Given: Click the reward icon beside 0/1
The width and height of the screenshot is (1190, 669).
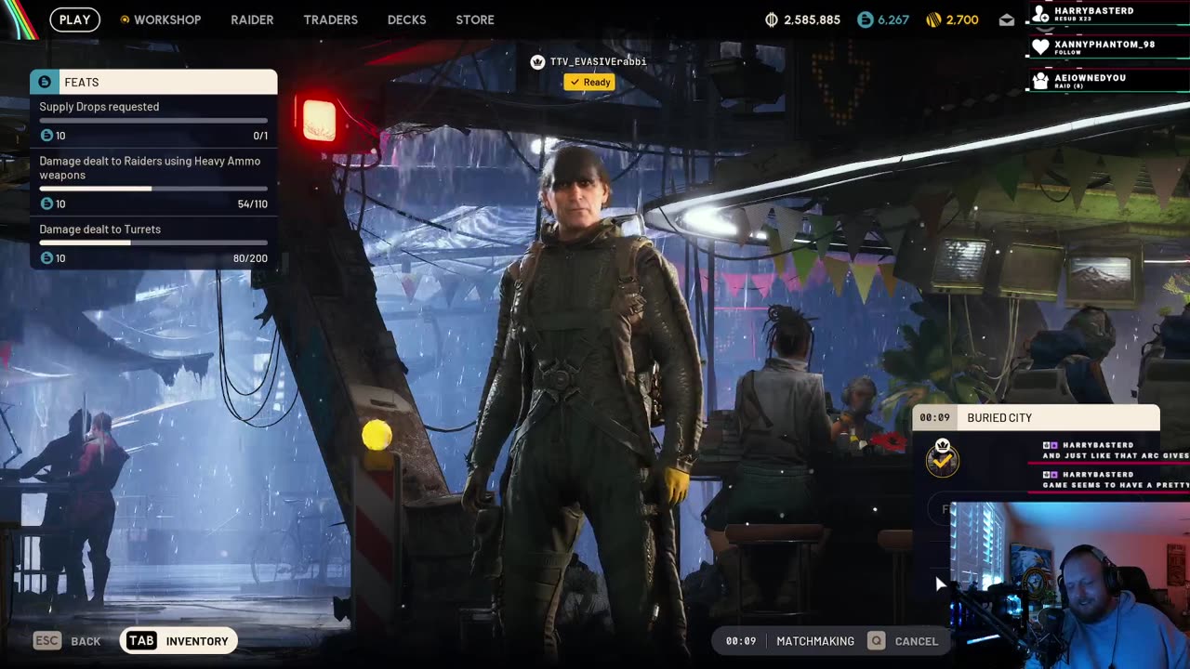Looking at the screenshot, I should (46, 136).
